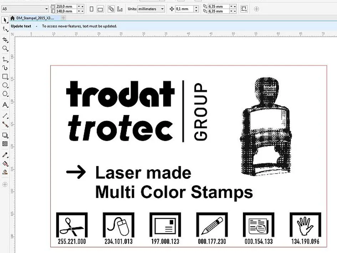
Task: Select the Polygon tool
Action: click(5, 94)
